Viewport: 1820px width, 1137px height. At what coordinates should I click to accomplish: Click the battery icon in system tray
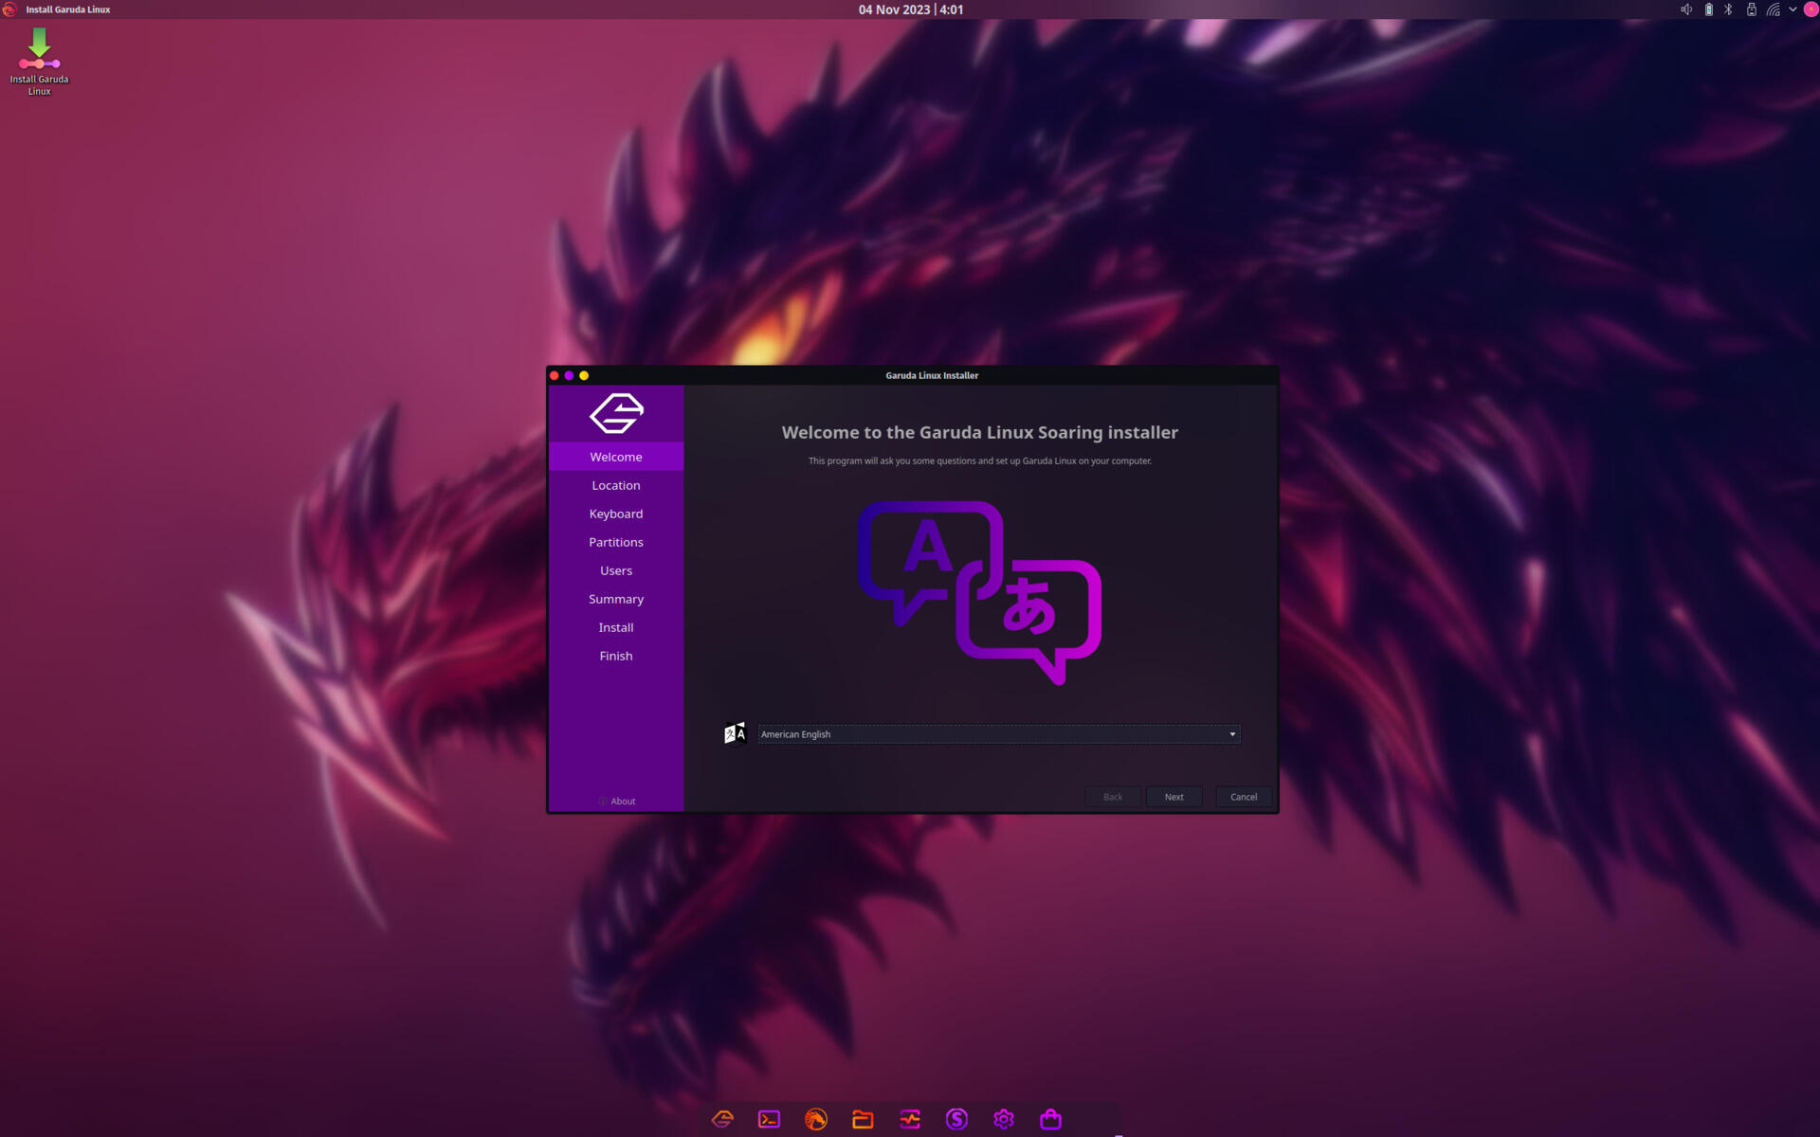tap(1708, 9)
